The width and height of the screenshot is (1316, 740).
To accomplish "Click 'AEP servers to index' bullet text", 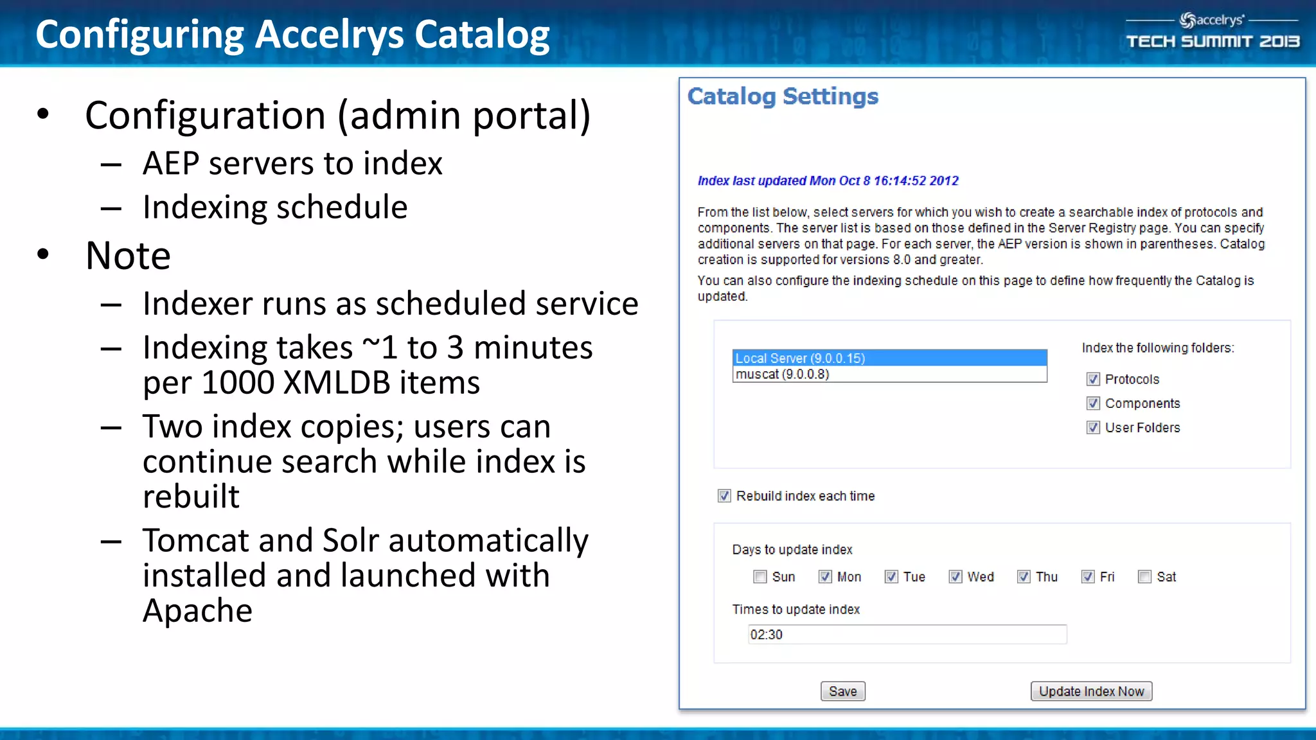I will tap(293, 163).
